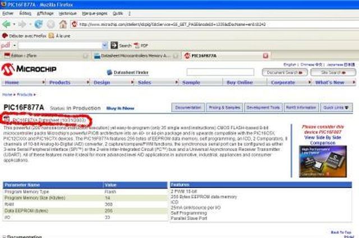Screen dimensions: 359x238
Task: Open the What's New navigation menu
Action: point(334,82)
